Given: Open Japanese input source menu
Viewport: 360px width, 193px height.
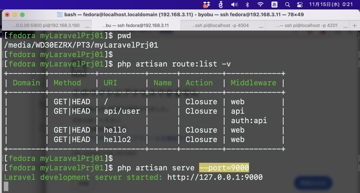Looking at the screenshot, I should [x=274, y=4].
